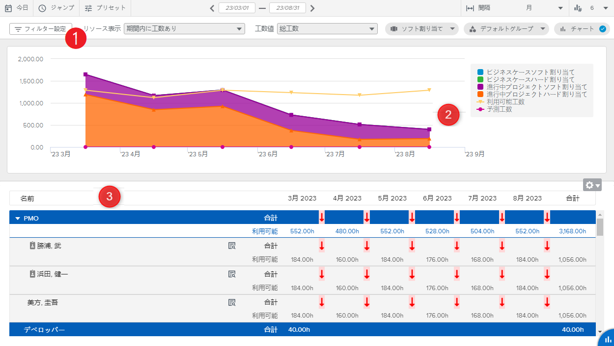Open the リソース表示 dropdown
Screen dimensions: 614x346
point(184,29)
